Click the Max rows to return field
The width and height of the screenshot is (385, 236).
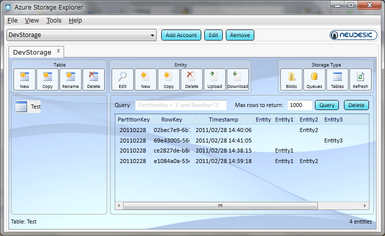coord(299,105)
